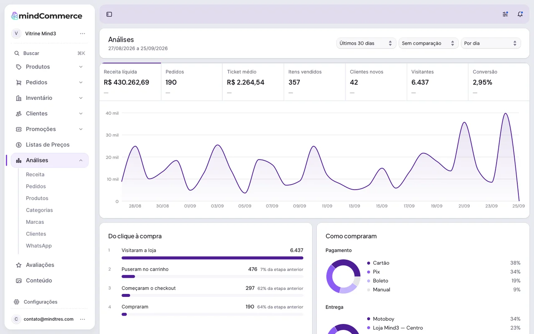Click the Conteúdo image icon
Image resolution: width=534 pixels, height=334 pixels.
18,281
